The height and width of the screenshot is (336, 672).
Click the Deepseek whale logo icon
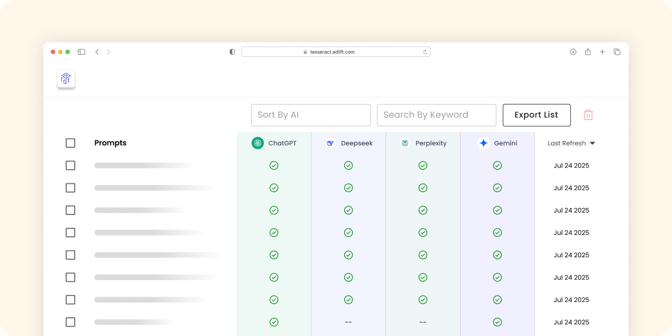(x=331, y=143)
